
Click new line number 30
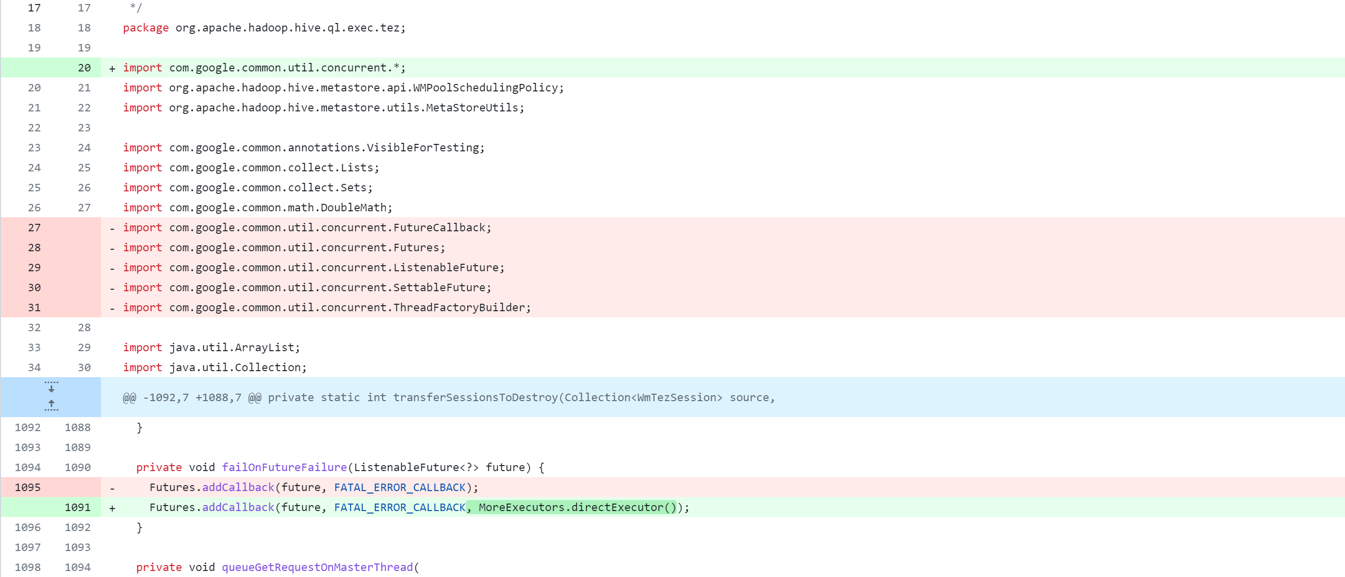[x=84, y=367]
